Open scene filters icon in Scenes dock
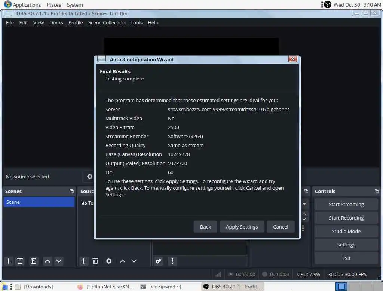 [x=34, y=261]
